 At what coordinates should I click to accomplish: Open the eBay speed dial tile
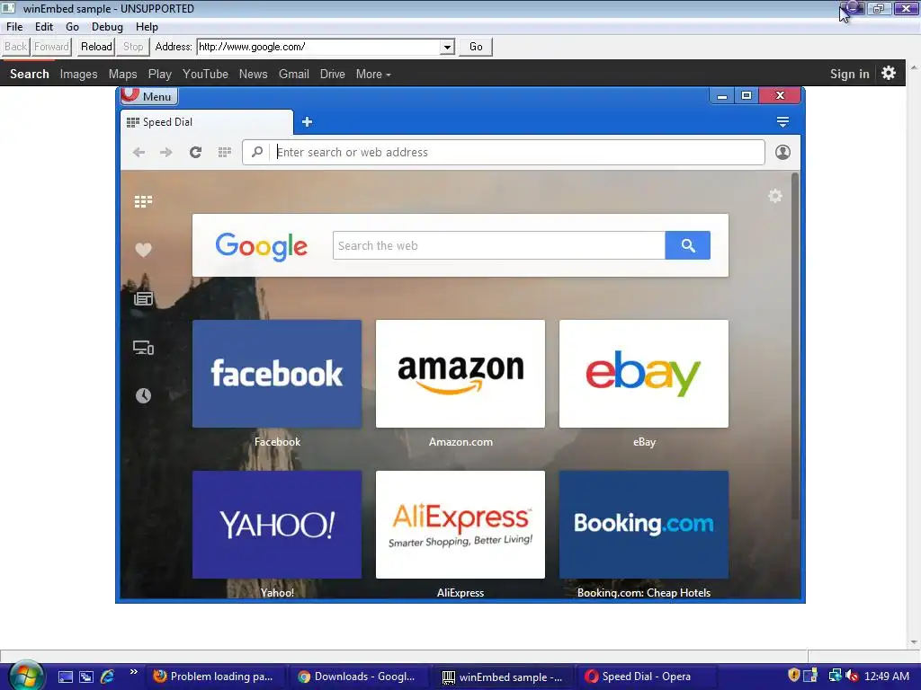644,374
